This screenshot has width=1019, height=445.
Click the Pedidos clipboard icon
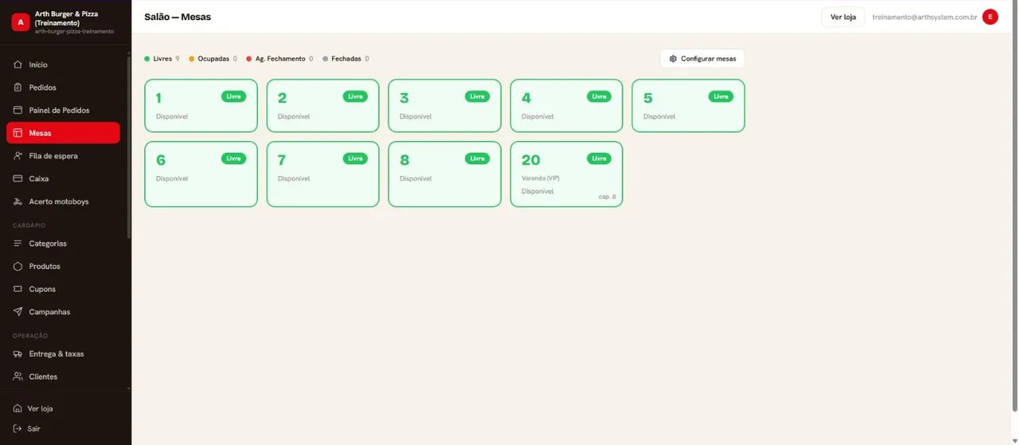[18, 88]
